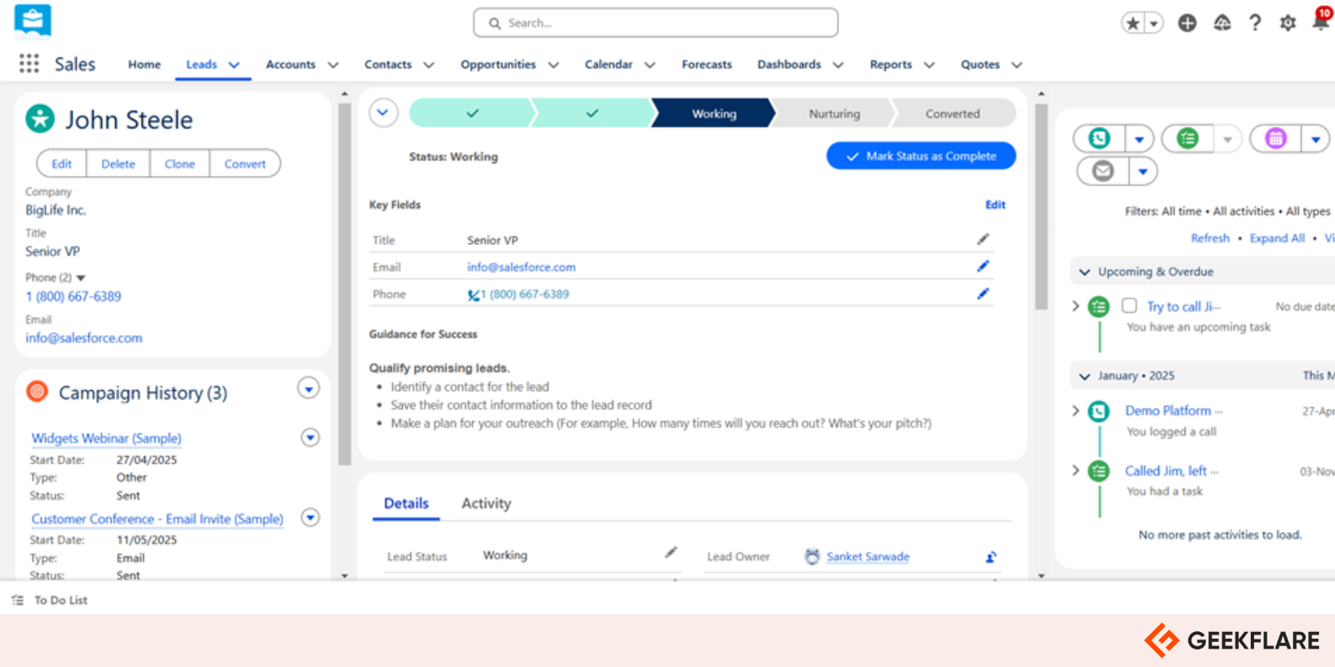Open the Setup gear icon
The width and height of the screenshot is (1335, 667).
(x=1287, y=23)
